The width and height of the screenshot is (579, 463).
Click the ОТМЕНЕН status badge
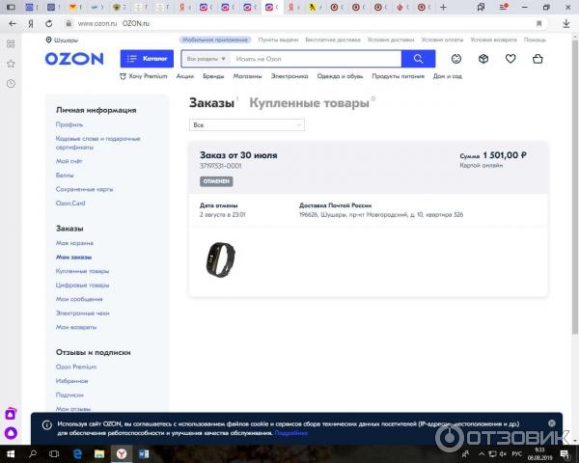coord(216,181)
